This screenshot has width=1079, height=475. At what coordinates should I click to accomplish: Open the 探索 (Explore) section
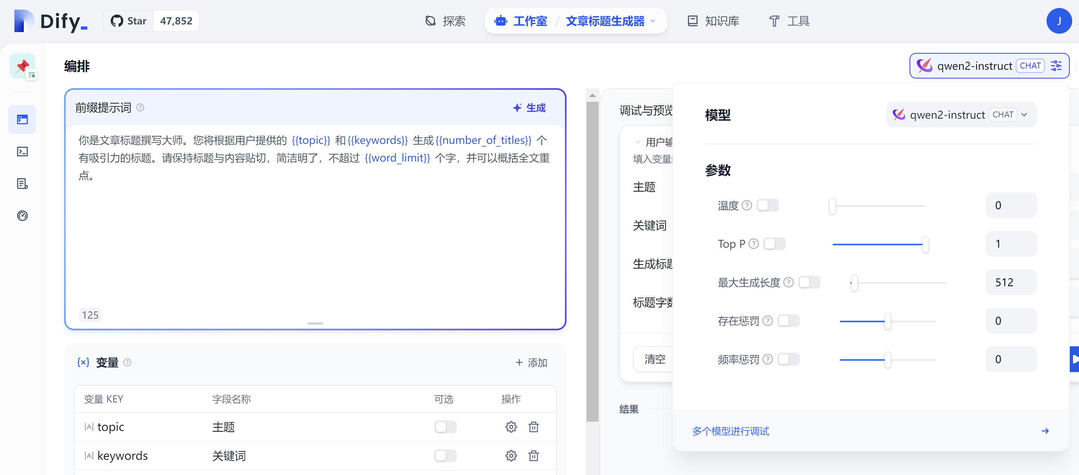click(446, 21)
